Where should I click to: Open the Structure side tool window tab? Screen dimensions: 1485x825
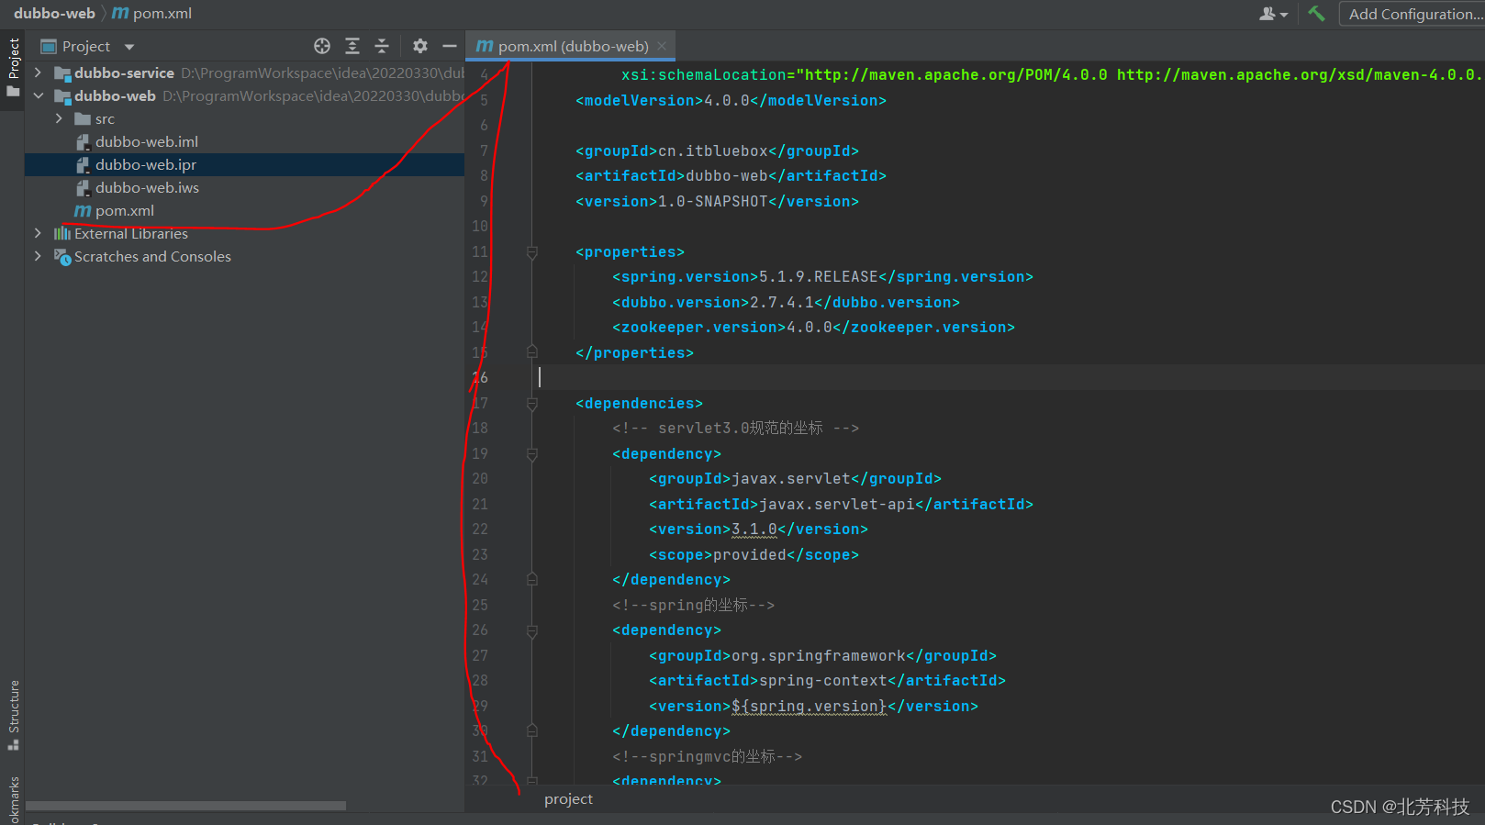[13, 716]
